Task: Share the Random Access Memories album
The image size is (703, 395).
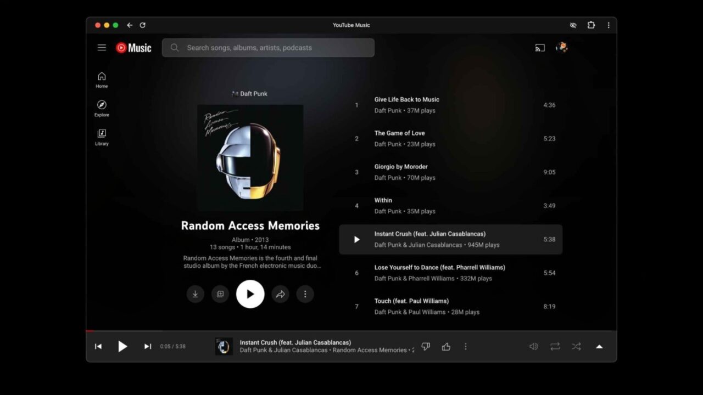Action: (x=281, y=294)
